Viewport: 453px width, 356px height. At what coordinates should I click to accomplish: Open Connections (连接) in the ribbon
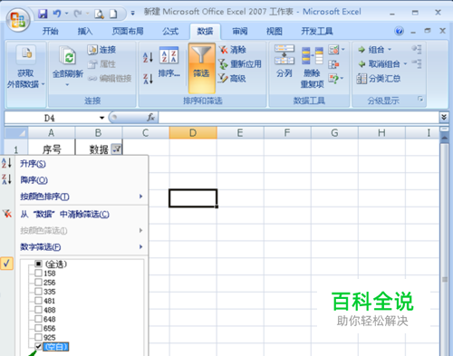click(101, 50)
